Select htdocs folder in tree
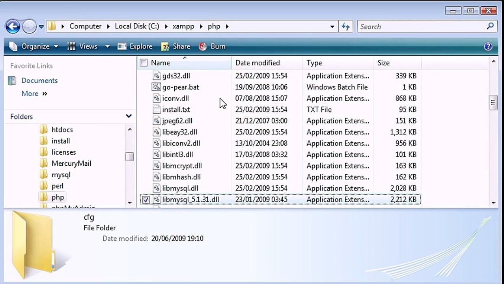504x284 pixels. (62, 129)
